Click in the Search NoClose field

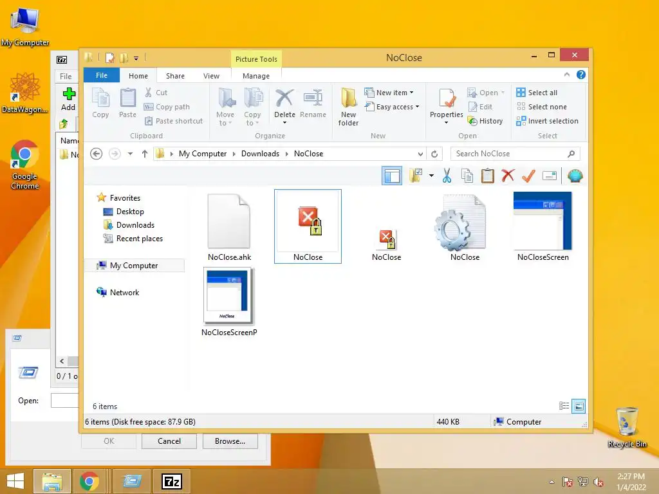coord(515,154)
